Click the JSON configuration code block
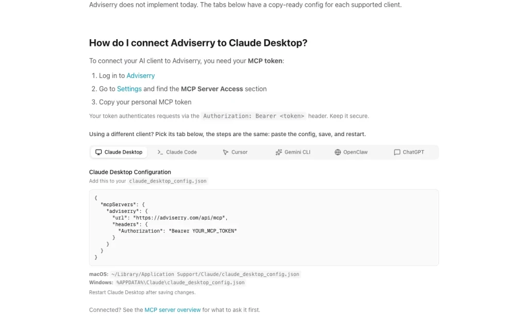 pyautogui.click(x=263, y=227)
